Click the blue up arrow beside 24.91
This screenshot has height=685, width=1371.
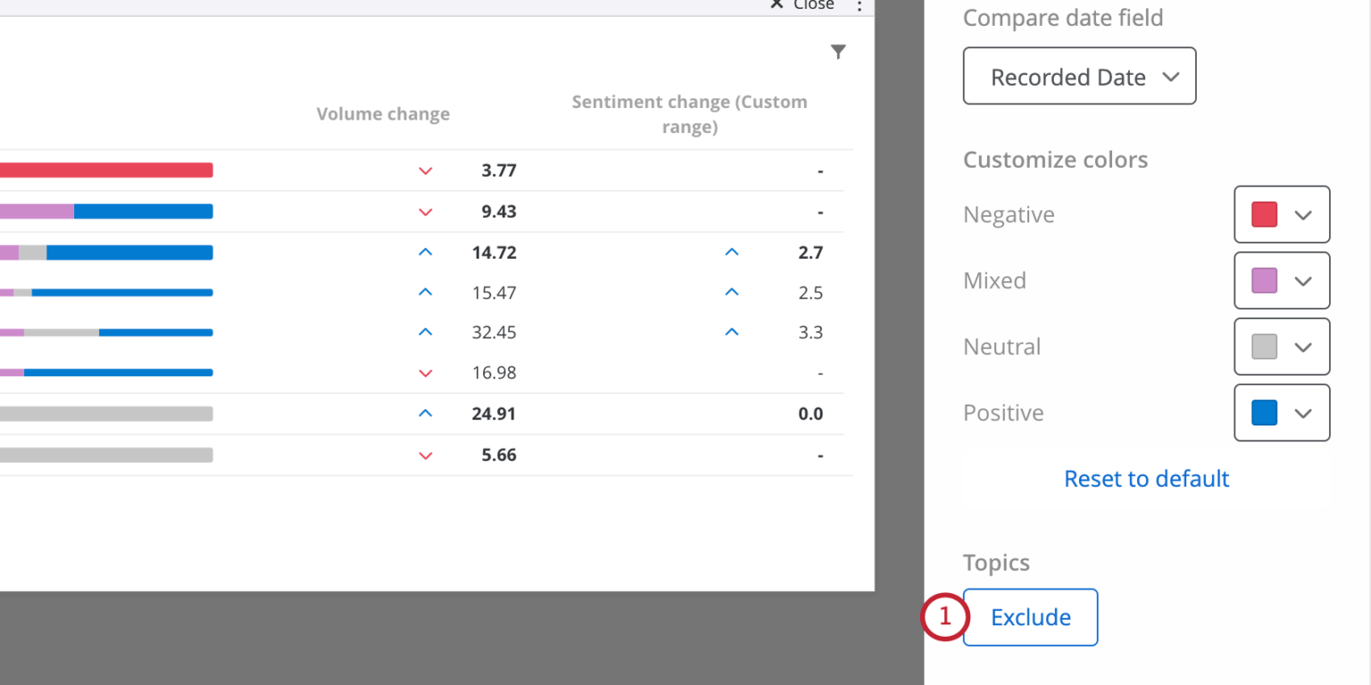(426, 413)
